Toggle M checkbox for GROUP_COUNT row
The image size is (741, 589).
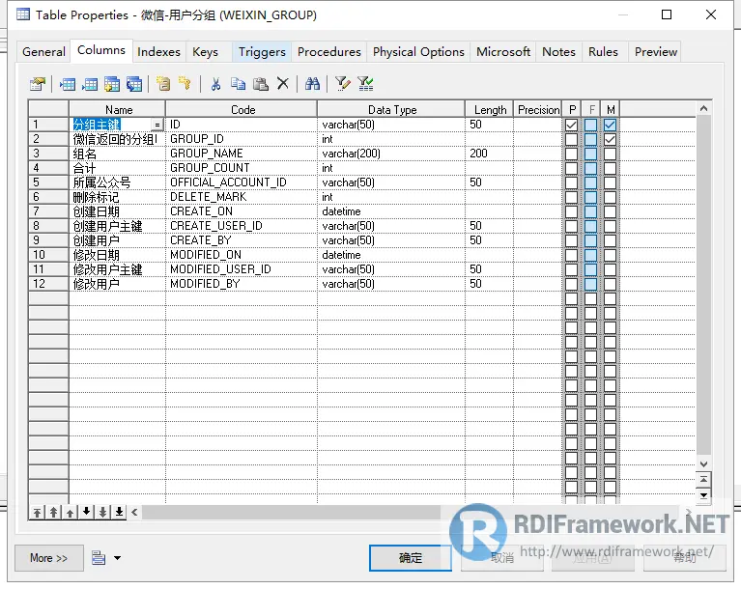coord(611,168)
